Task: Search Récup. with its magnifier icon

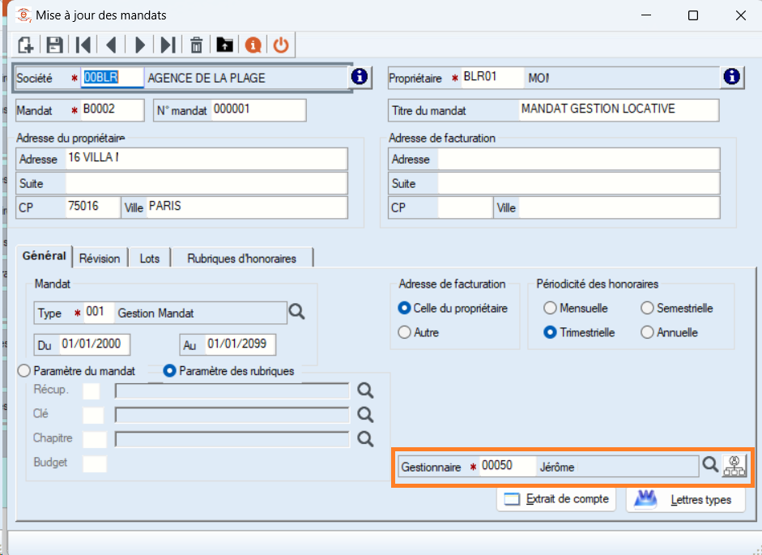Action: (365, 390)
